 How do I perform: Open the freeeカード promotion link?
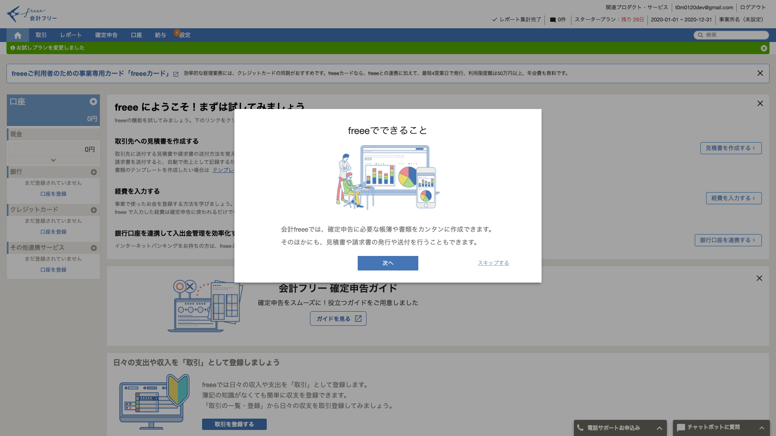(91, 73)
